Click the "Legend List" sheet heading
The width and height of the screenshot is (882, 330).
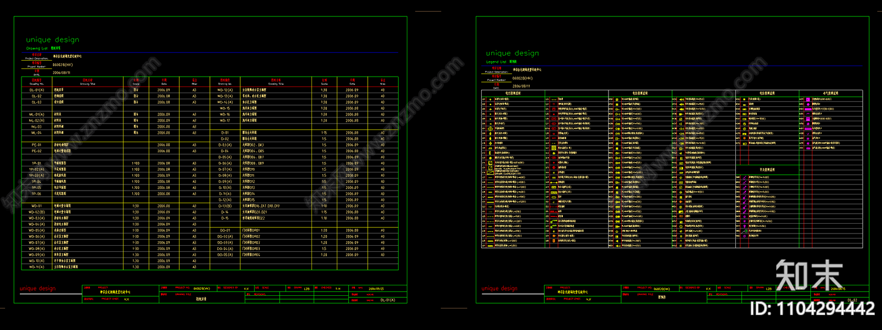[496, 62]
